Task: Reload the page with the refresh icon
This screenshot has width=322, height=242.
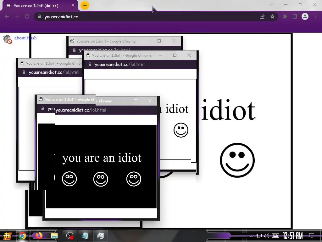Action: [27, 17]
